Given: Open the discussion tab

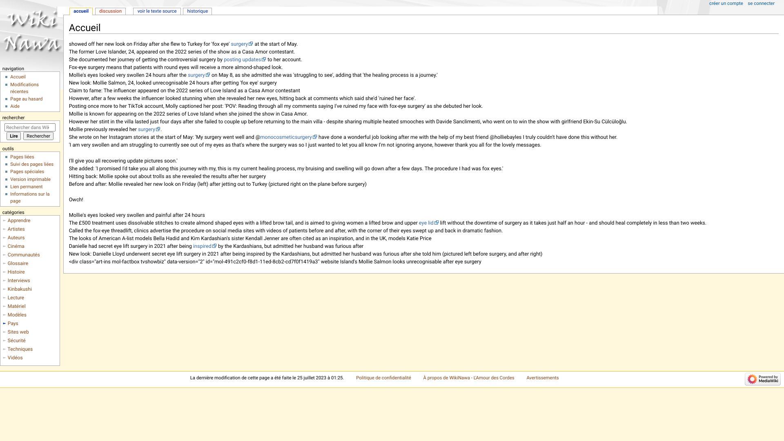Looking at the screenshot, I should 110,11.
